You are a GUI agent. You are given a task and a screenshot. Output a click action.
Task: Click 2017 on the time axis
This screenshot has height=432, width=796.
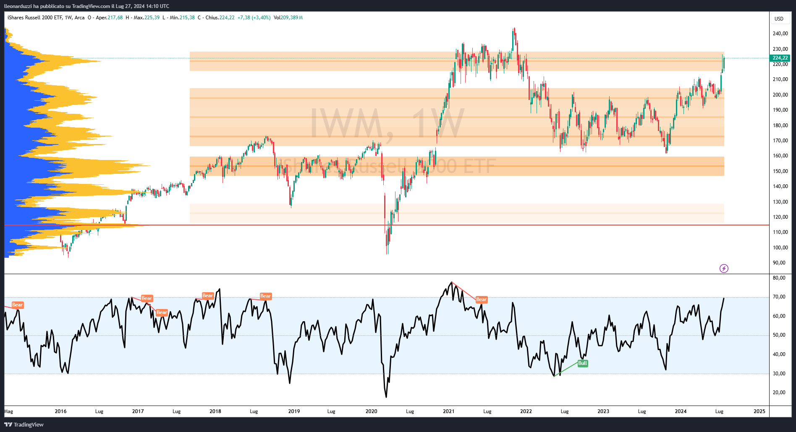click(138, 411)
